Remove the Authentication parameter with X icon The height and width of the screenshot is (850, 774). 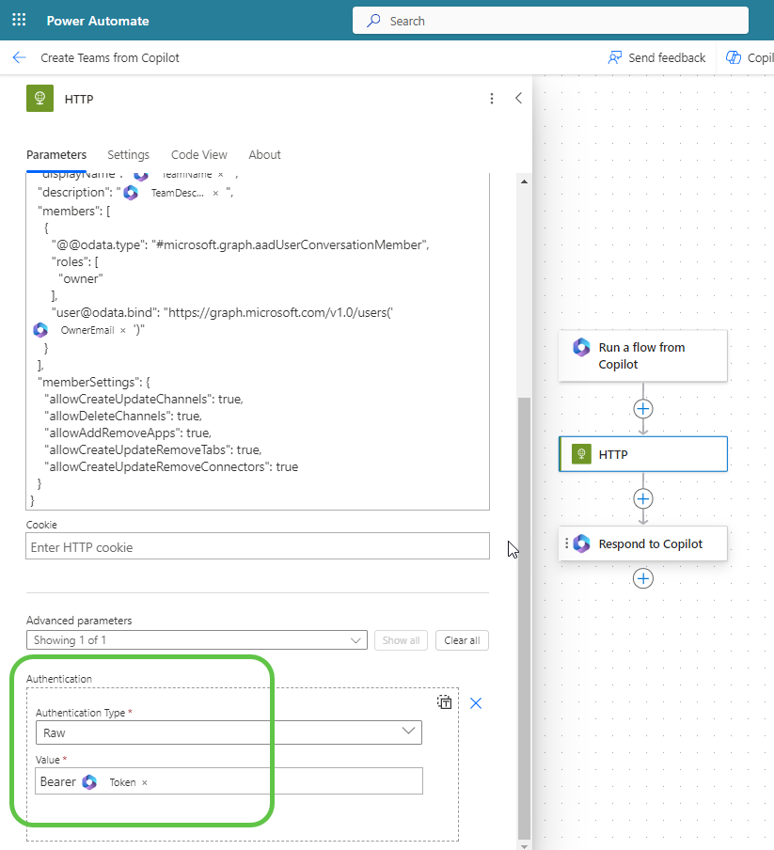pos(476,703)
